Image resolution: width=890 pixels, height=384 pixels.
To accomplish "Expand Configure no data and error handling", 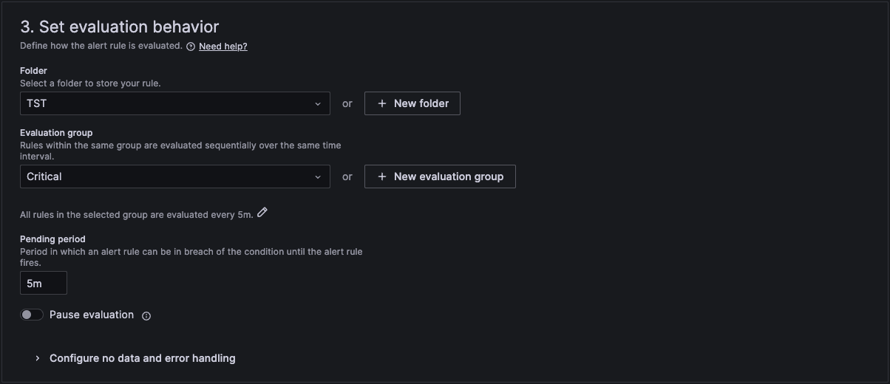I will [x=142, y=358].
